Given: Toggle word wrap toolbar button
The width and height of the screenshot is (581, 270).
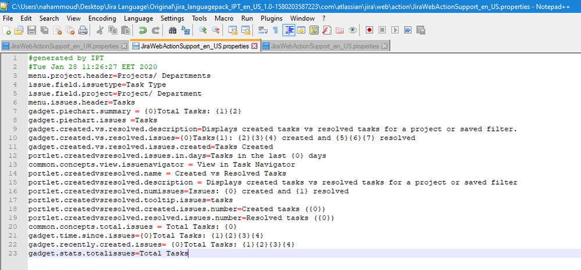Looking at the screenshot, I should click(x=263, y=30).
